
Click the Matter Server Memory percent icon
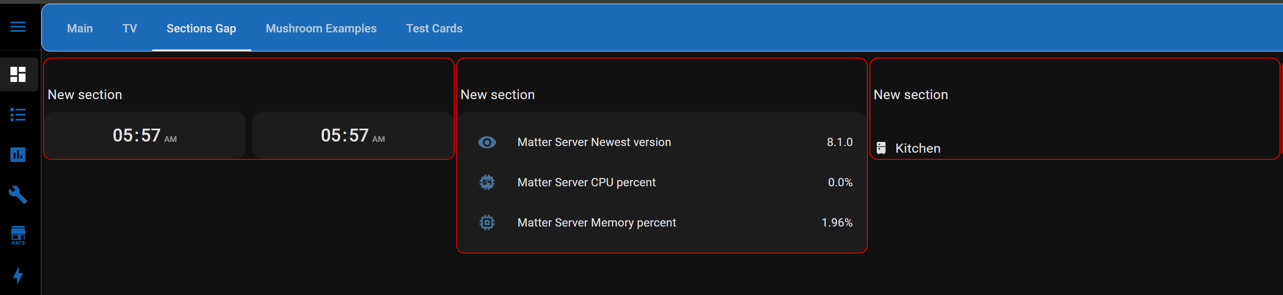[487, 223]
